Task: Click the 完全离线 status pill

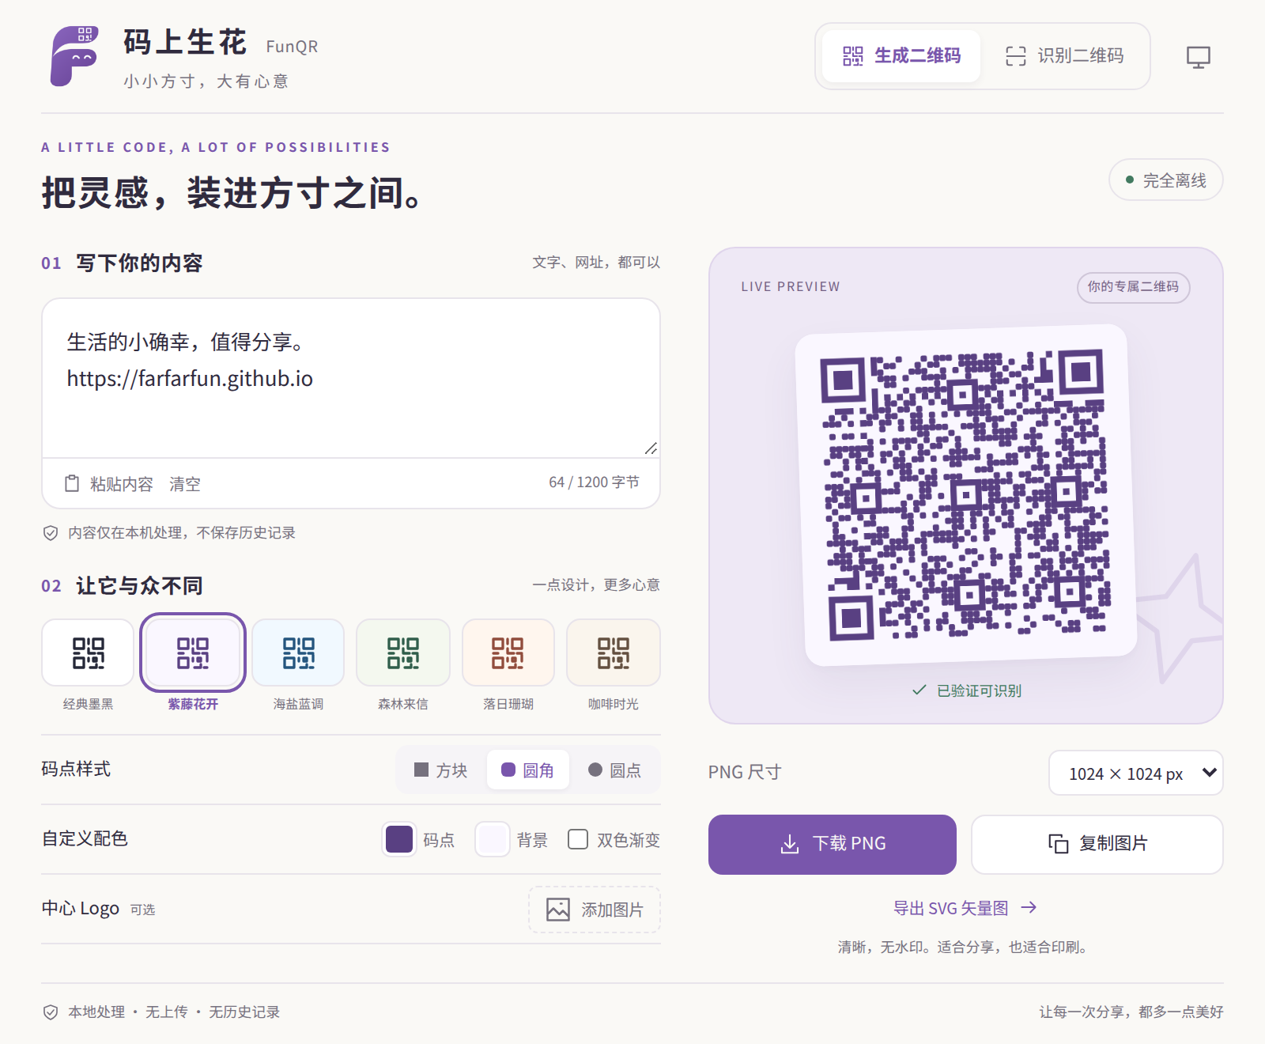Action: 1166,180
